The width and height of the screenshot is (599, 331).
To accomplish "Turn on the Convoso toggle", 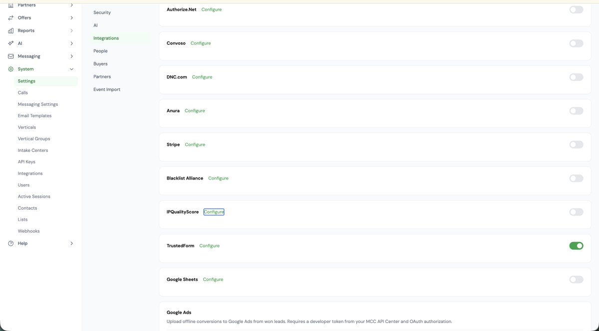I will coord(576,43).
